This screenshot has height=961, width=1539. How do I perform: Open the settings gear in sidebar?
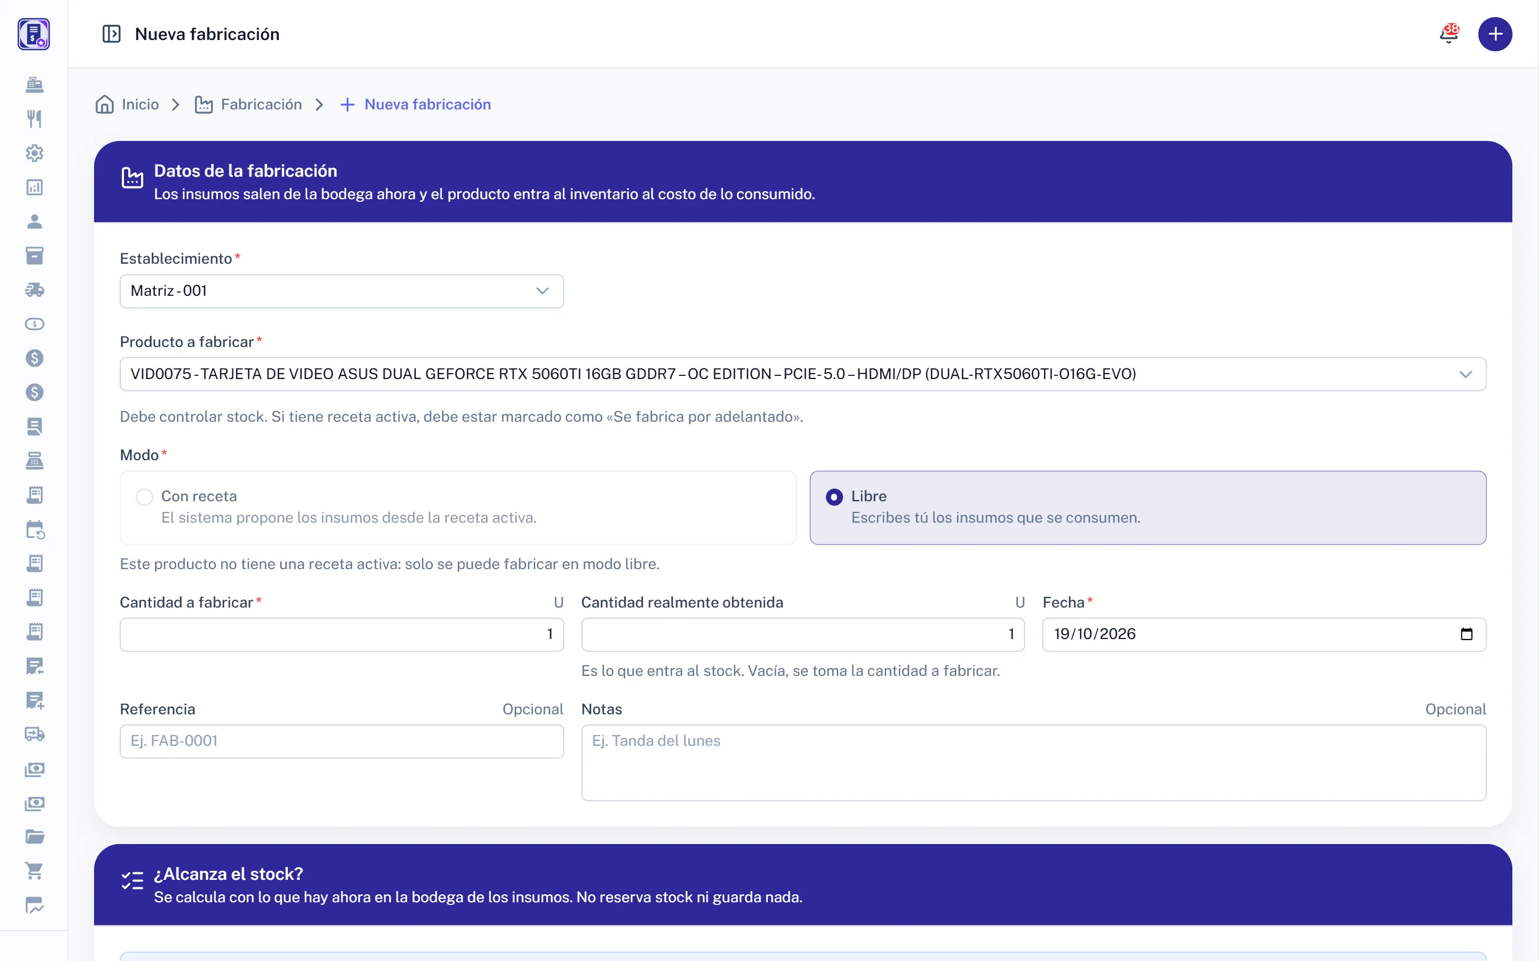[x=34, y=153]
